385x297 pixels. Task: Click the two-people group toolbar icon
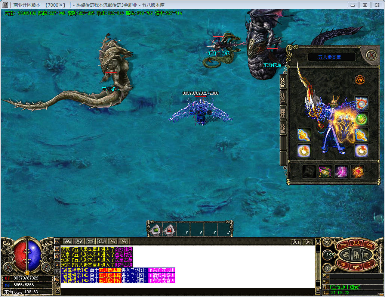point(102,242)
